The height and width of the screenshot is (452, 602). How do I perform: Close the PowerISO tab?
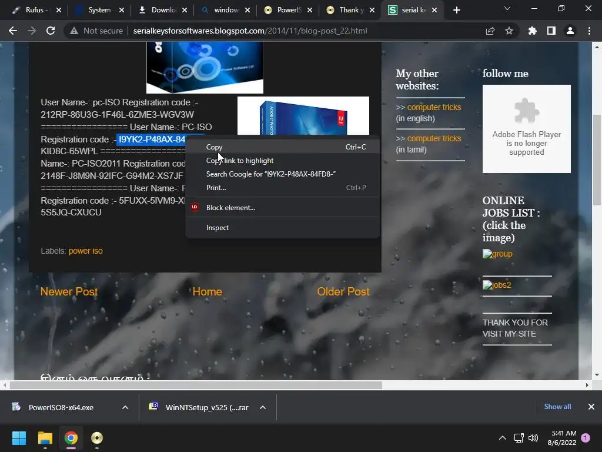point(310,11)
